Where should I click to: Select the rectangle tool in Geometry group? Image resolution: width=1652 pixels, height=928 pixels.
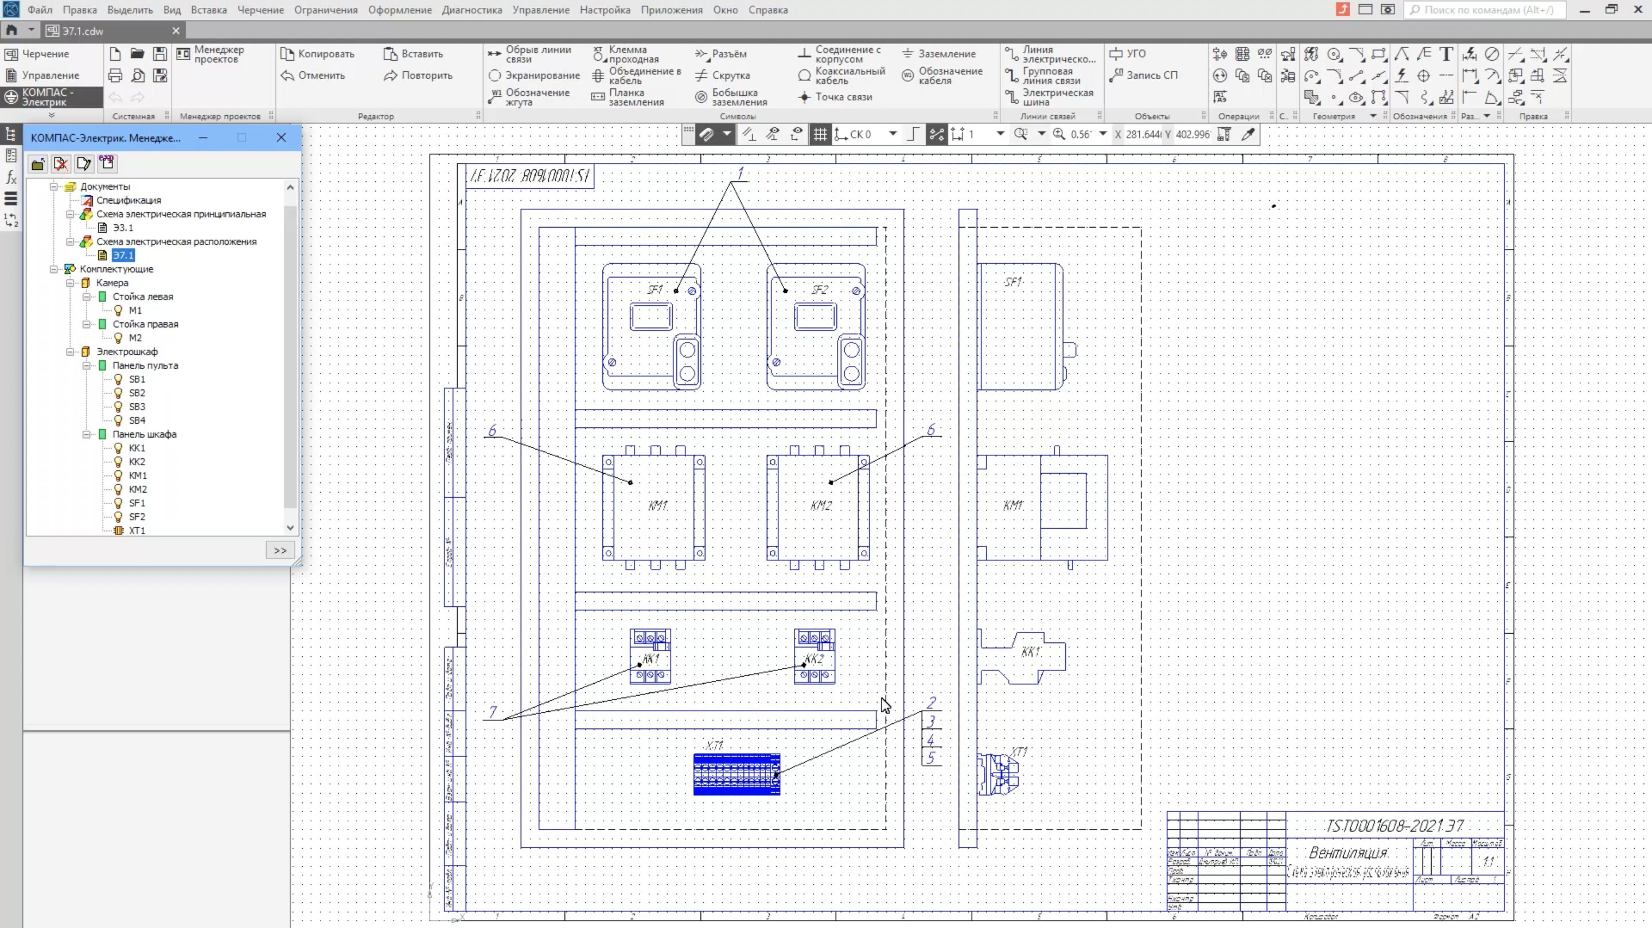coord(1379,54)
